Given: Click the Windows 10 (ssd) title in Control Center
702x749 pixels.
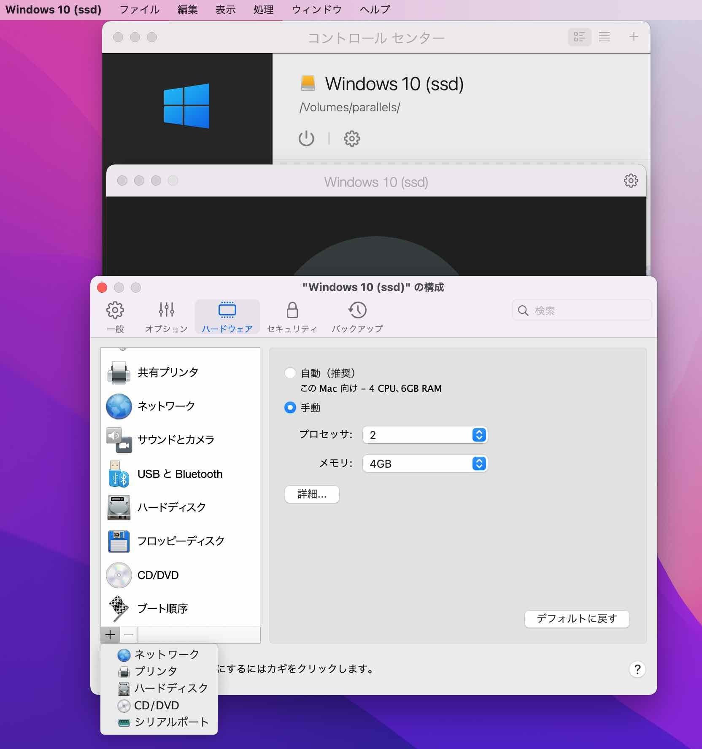Looking at the screenshot, I should [394, 84].
